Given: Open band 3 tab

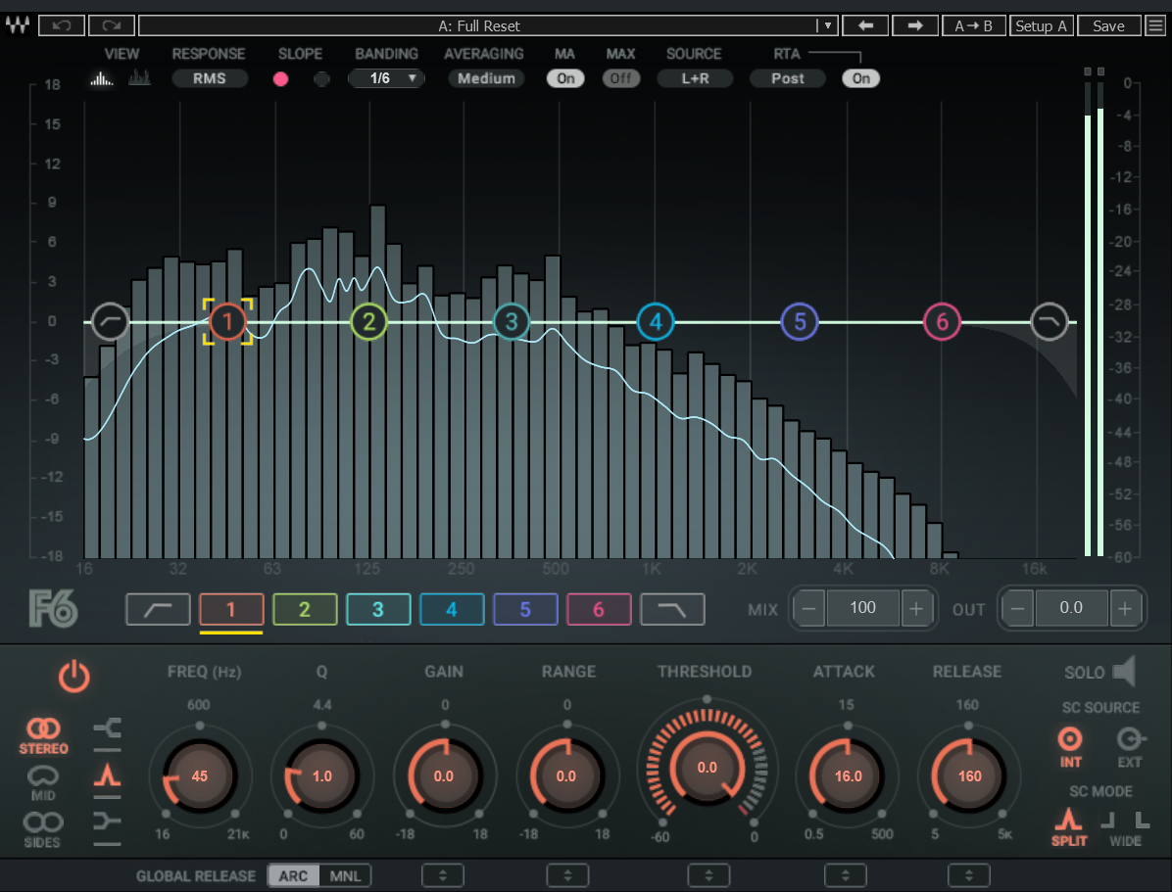Looking at the screenshot, I should pos(378,610).
